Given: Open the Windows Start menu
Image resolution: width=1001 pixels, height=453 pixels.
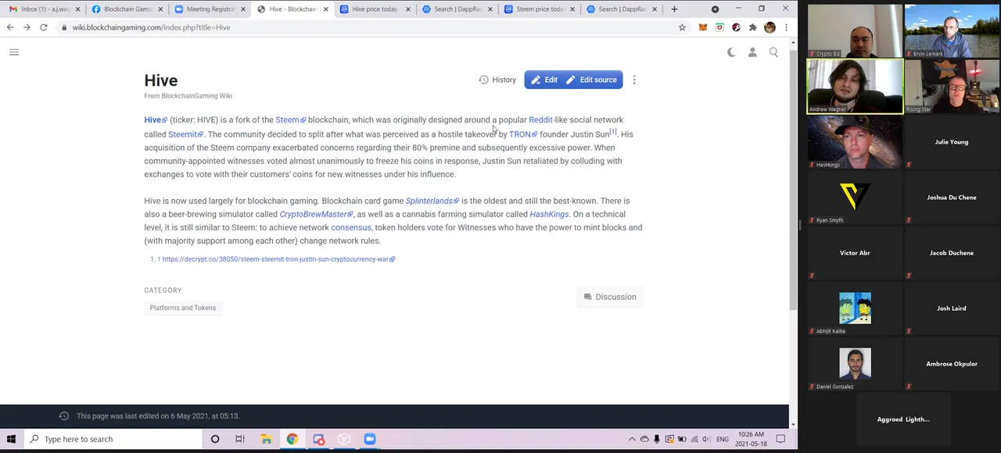Looking at the screenshot, I should [11, 439].
